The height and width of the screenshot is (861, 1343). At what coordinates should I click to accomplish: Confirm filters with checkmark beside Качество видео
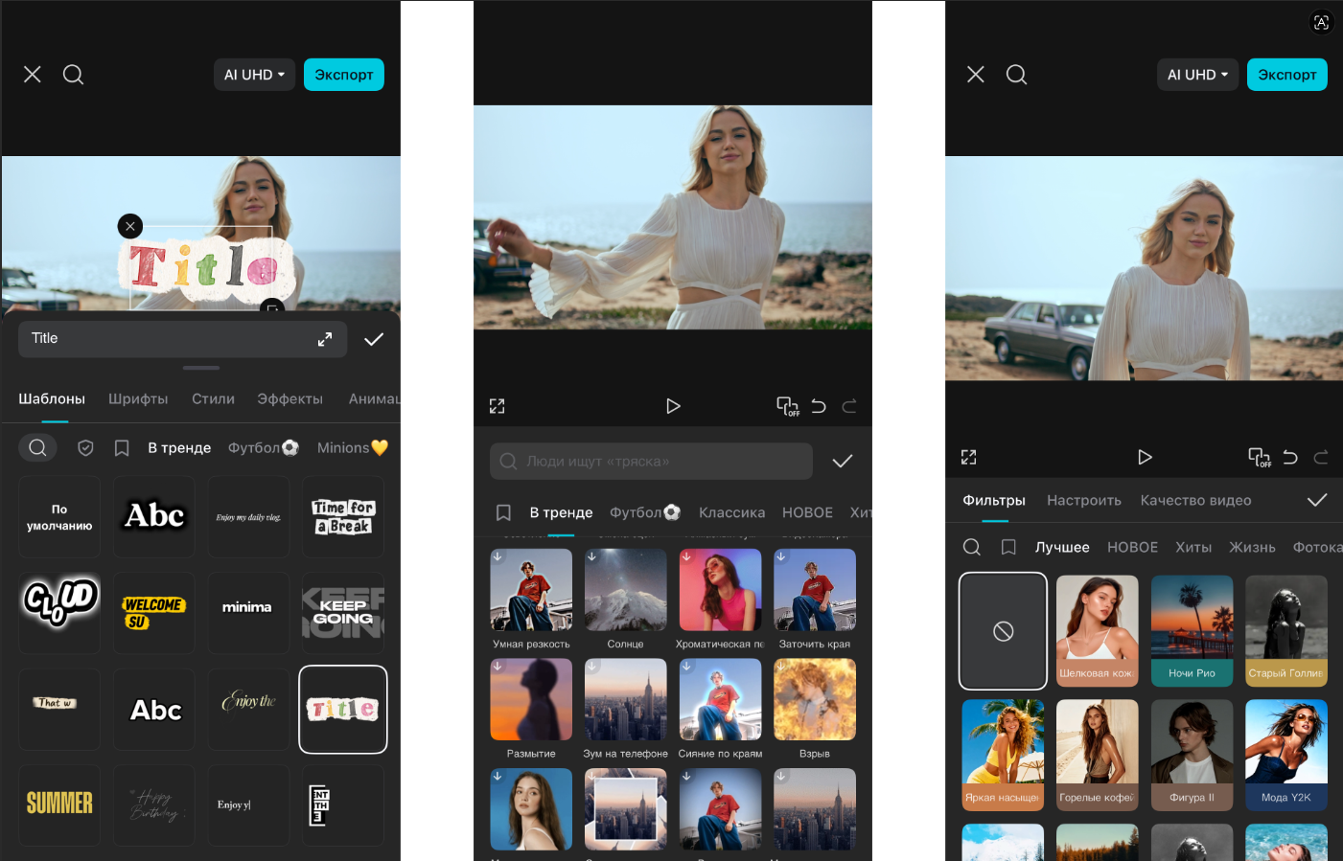[1317, 500]
